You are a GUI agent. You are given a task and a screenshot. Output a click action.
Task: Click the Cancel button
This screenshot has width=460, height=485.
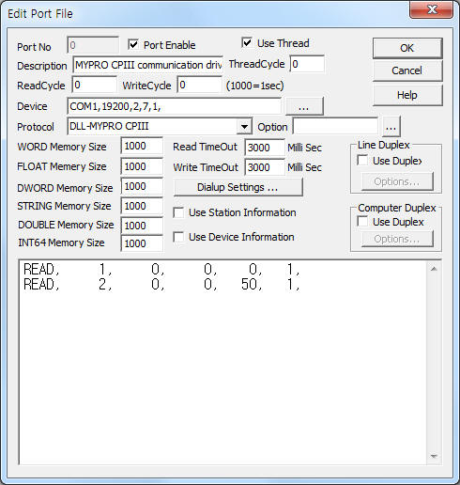pos(407,70)
